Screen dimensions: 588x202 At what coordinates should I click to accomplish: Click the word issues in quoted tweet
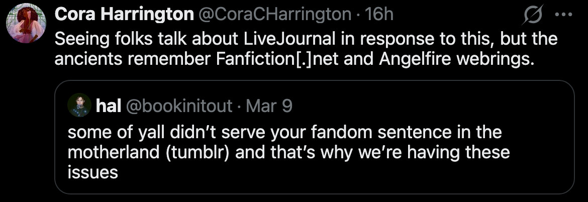92,172
